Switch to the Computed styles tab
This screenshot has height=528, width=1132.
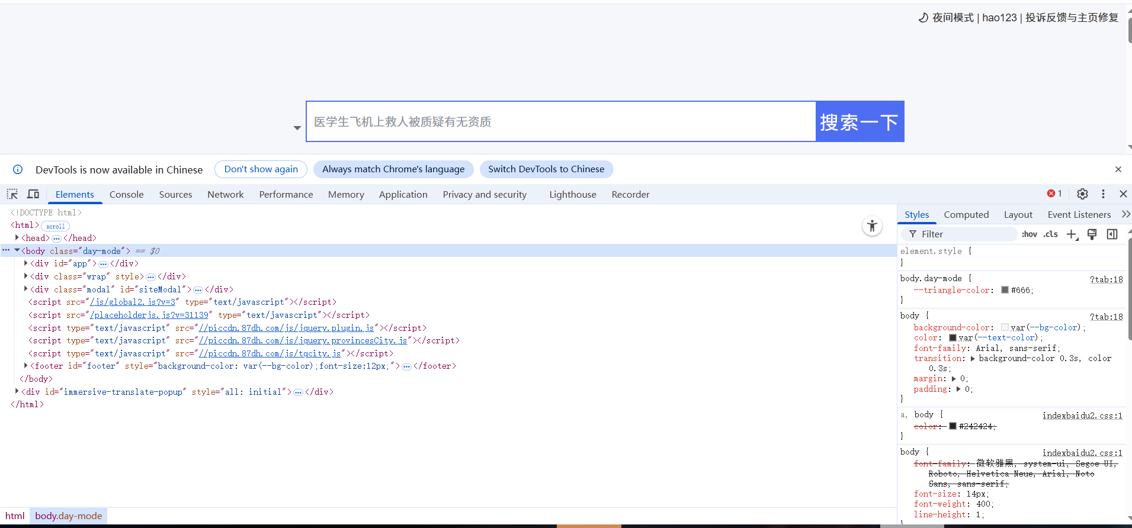click(966, 214)
